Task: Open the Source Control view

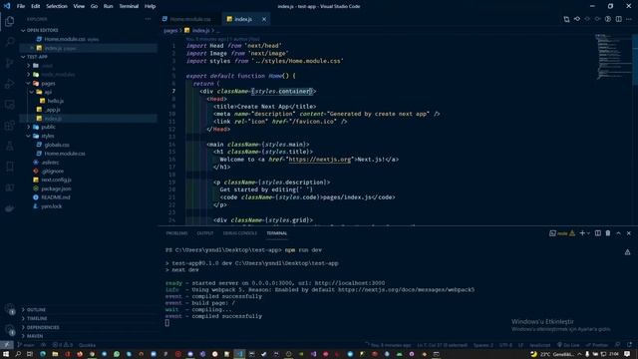Action: [9, 63]
